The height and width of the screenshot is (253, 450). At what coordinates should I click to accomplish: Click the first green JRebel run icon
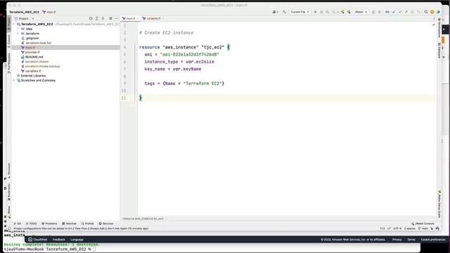point(342,12)
